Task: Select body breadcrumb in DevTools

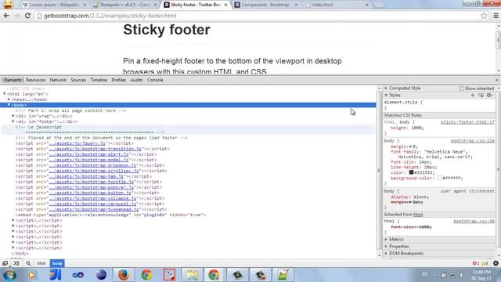Action: [57, 263]
